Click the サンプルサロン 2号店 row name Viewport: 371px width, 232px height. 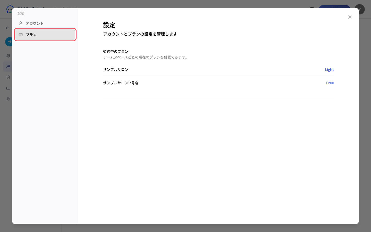pyautogui.click(x=121, y=83)
